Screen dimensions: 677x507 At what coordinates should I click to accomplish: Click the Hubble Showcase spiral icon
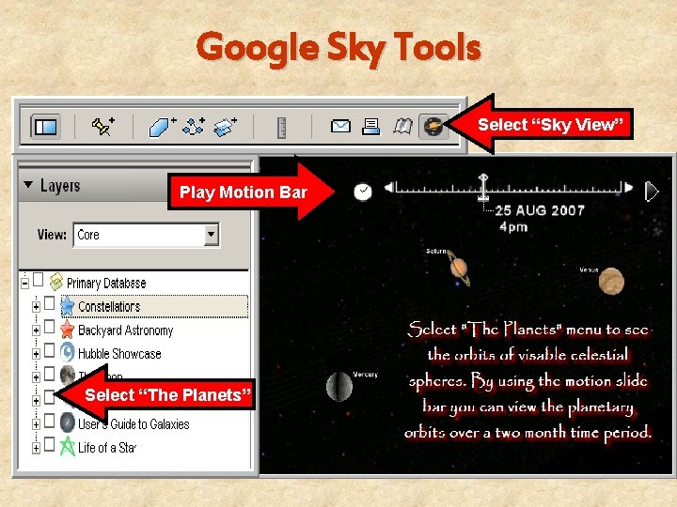[68, 353]
